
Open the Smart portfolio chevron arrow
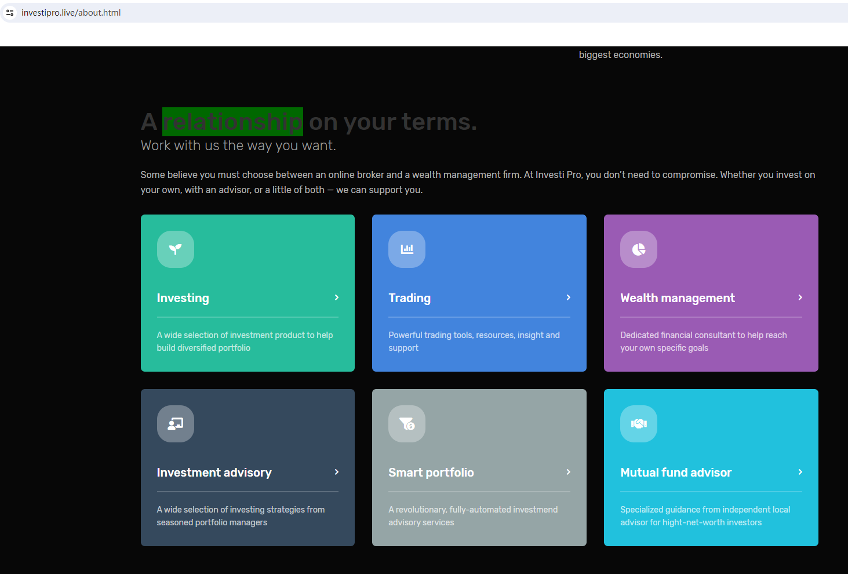pyautogui.click(x=568, y=472)
